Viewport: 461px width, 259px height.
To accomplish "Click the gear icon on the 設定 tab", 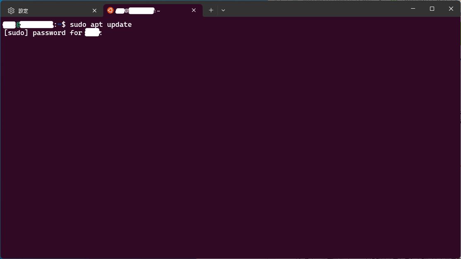I will (x=11, y=11).
